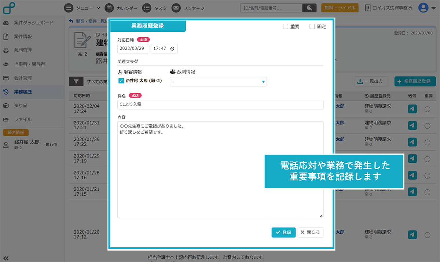Click the clock icon in time field
Image resolution: width=440 pixels, height=262 pixels.
pos(172,48)
